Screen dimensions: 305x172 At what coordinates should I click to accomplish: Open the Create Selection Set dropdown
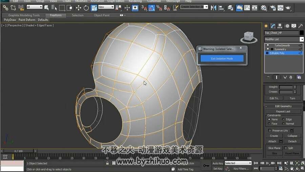(x=206, y=7)
